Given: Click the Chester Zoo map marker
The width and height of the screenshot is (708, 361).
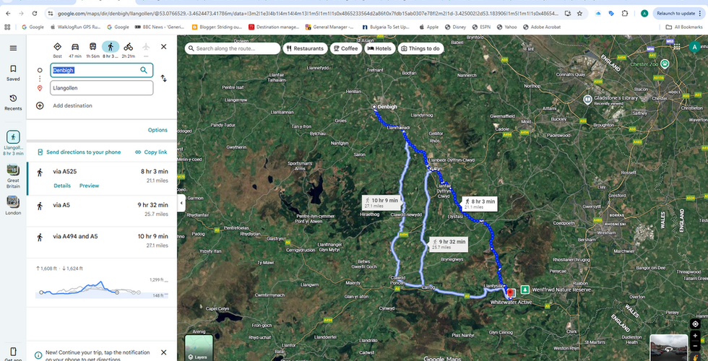Looking at the screenshot, I should tap(664, 64).
